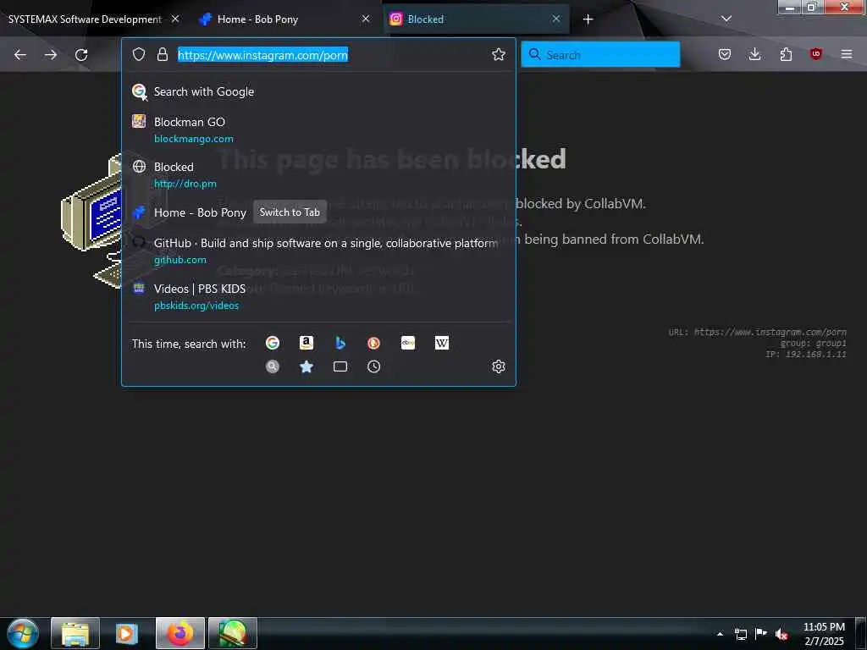Click the highlighted instagram URL field
The width and height of the screenshot is (867, 650).
[x=262, y=55]
